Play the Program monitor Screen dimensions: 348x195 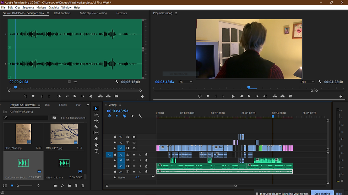(249, 96)
